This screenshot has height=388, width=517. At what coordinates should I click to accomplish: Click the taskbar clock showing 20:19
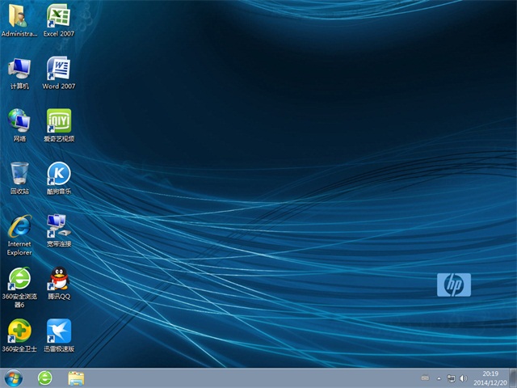point(490,377)
